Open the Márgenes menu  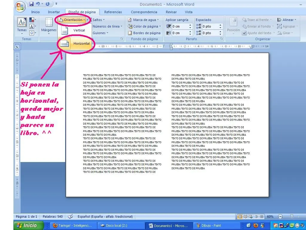pyautogui.click(x=49, y=26)
